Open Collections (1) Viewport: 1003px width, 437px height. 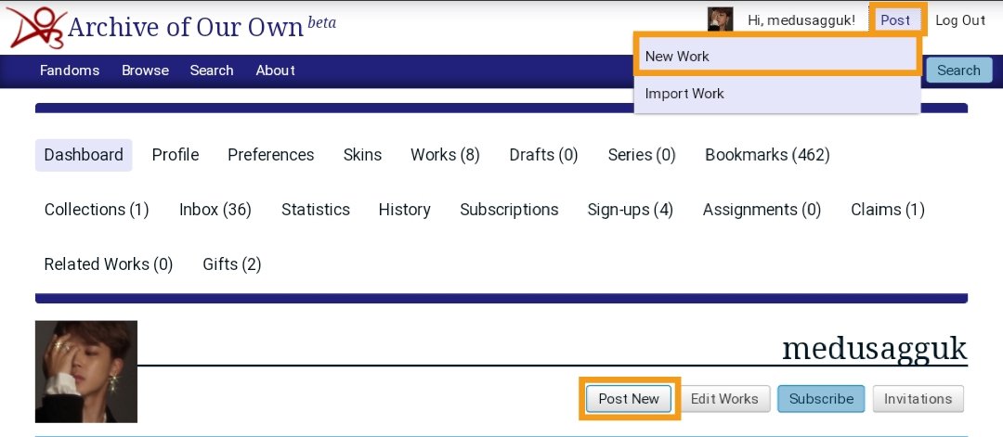pos(97,211)
